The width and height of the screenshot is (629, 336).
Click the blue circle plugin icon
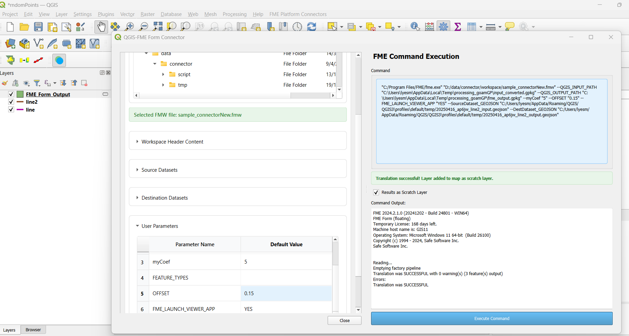59,61
